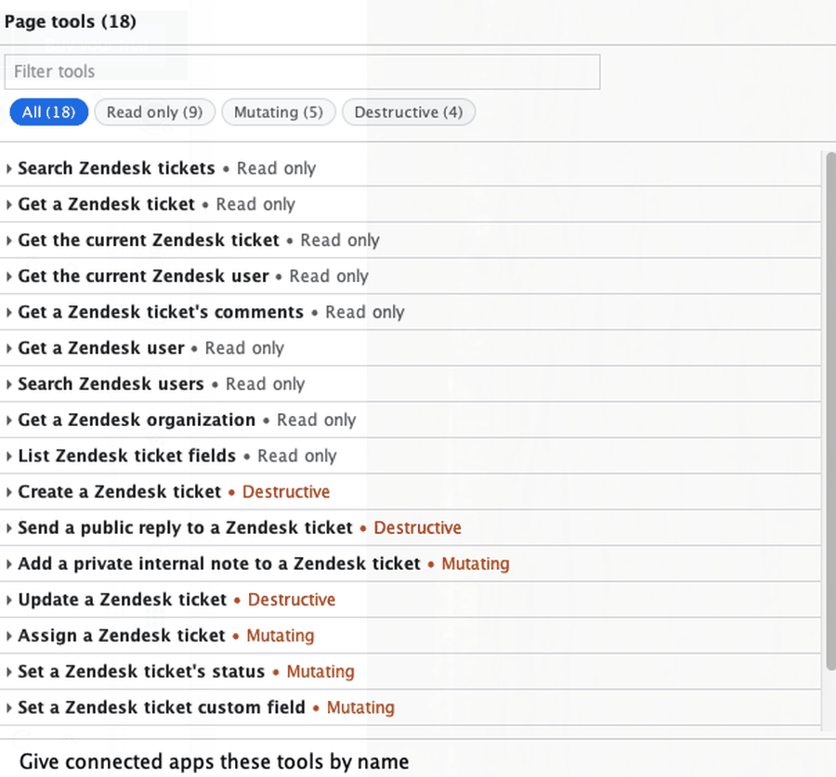Click the 'Get a Zendesk ticket' tool name

pos(106,204)
